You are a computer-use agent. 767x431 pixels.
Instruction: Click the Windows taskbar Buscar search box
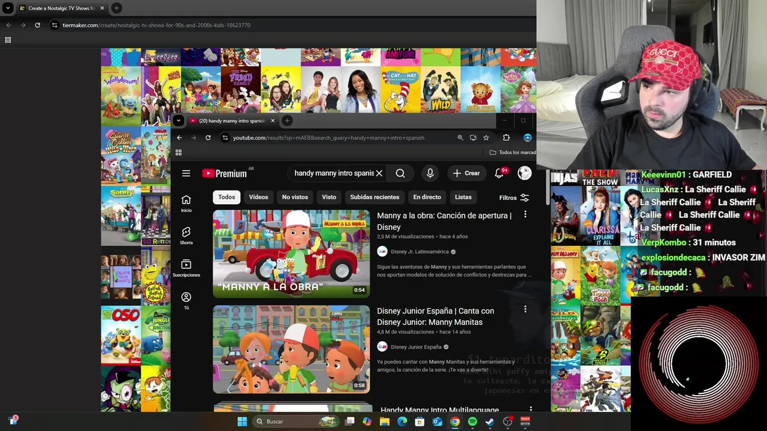(x=295, y=421)
